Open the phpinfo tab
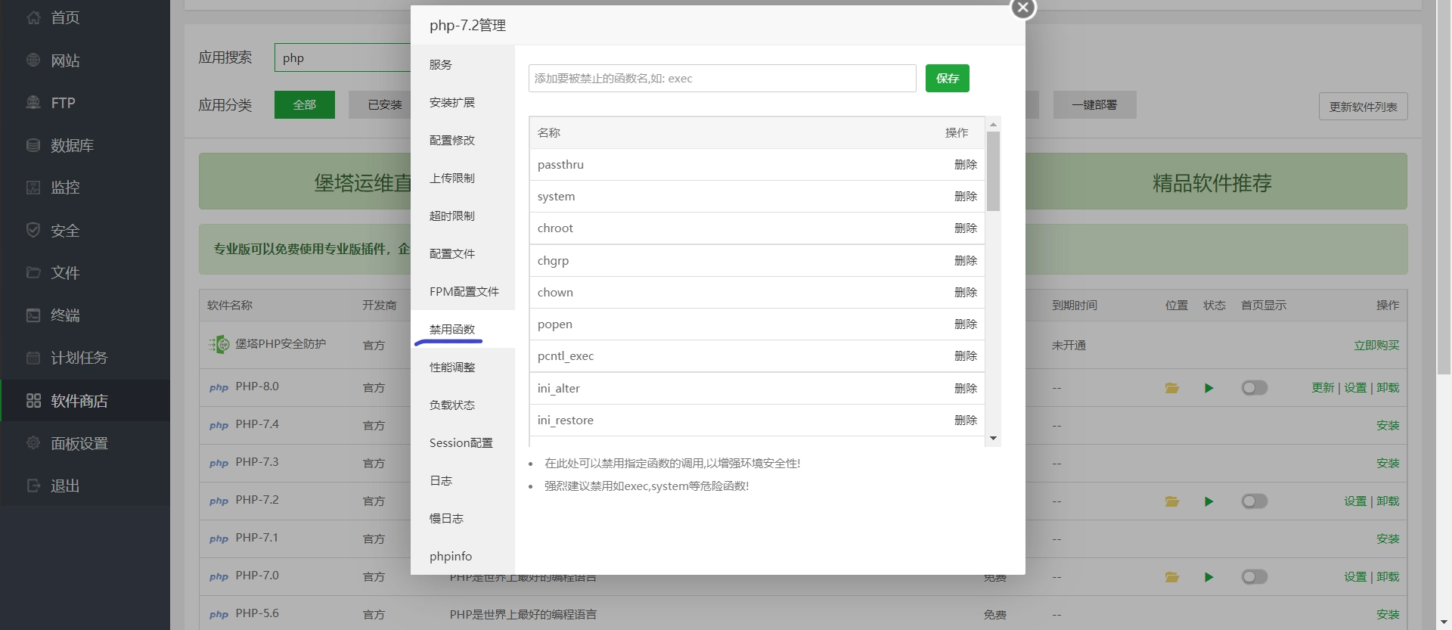1452x630 pixels. pyautogui.click(x=463, y=556)
